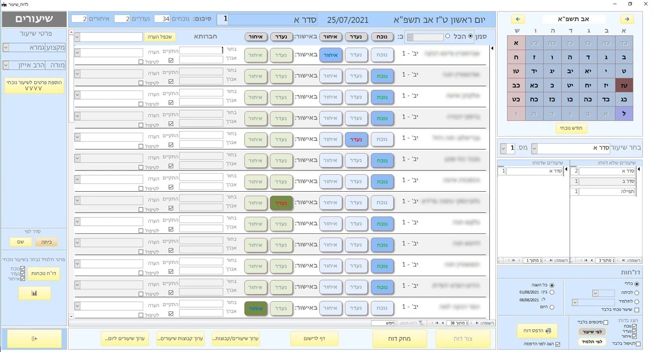Click ערוך שיעורים ליום button
Viewport: 653px width, 352px height.
[x=125, y=338]
